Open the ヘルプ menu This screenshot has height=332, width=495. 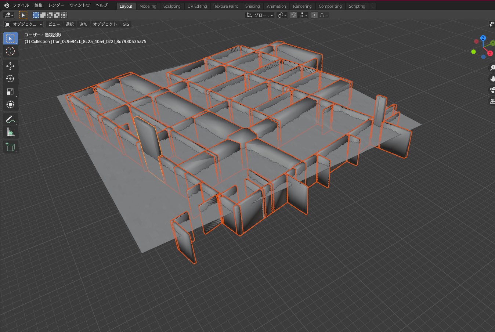[x=102, y=5]
